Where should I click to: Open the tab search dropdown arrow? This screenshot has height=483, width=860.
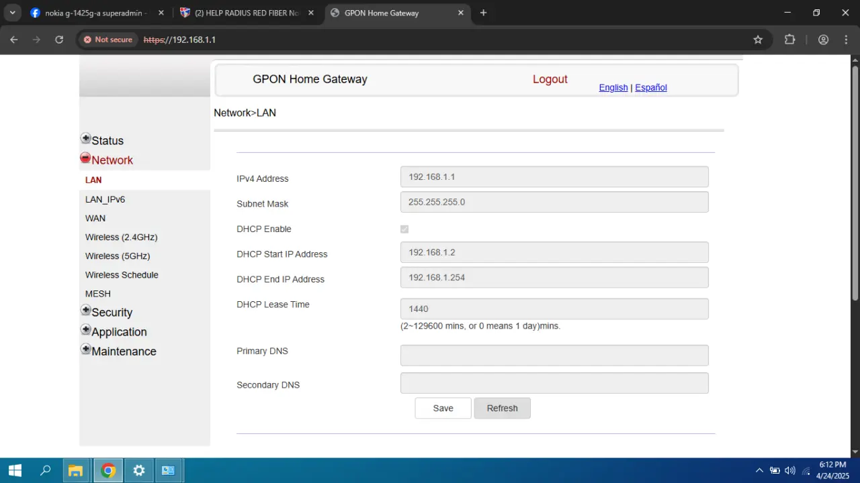12,13
